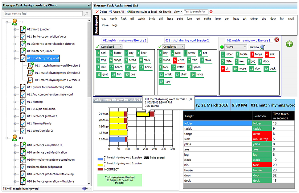Click icon of match rhyming word Exercise 2 node

coord(31,73)
